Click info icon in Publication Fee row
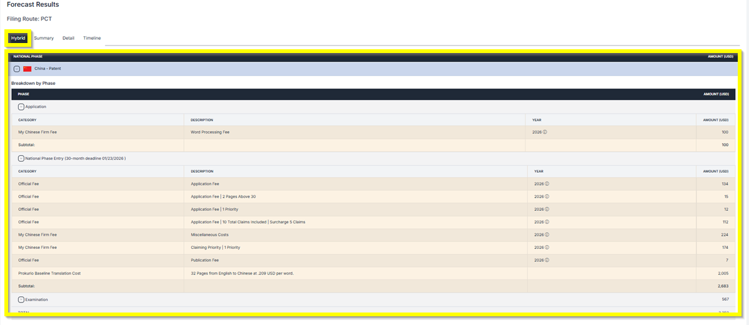The image size is (749, 325). (x=546, y=260)
